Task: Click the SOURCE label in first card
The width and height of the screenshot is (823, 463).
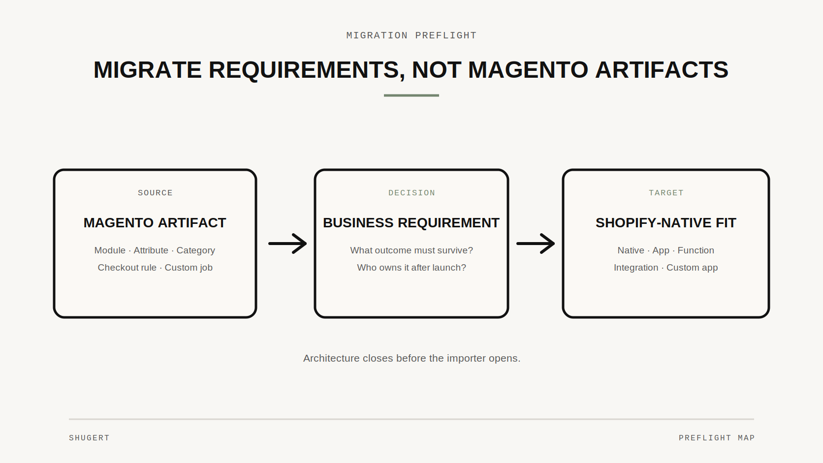Action: 155,193
